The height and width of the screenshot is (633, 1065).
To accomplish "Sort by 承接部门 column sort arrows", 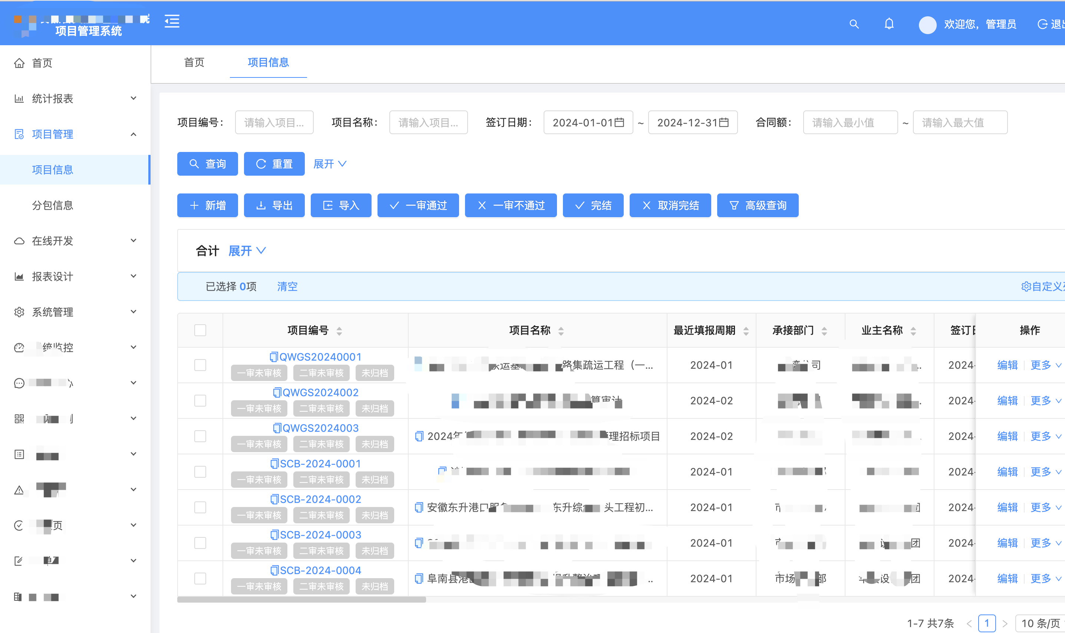I will (x=824, y=331).
